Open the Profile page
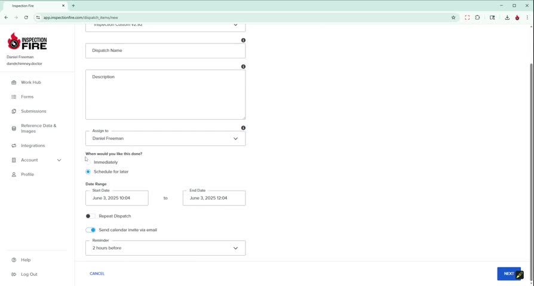Viewport: 534px width, 286px height. pos(27,175)
